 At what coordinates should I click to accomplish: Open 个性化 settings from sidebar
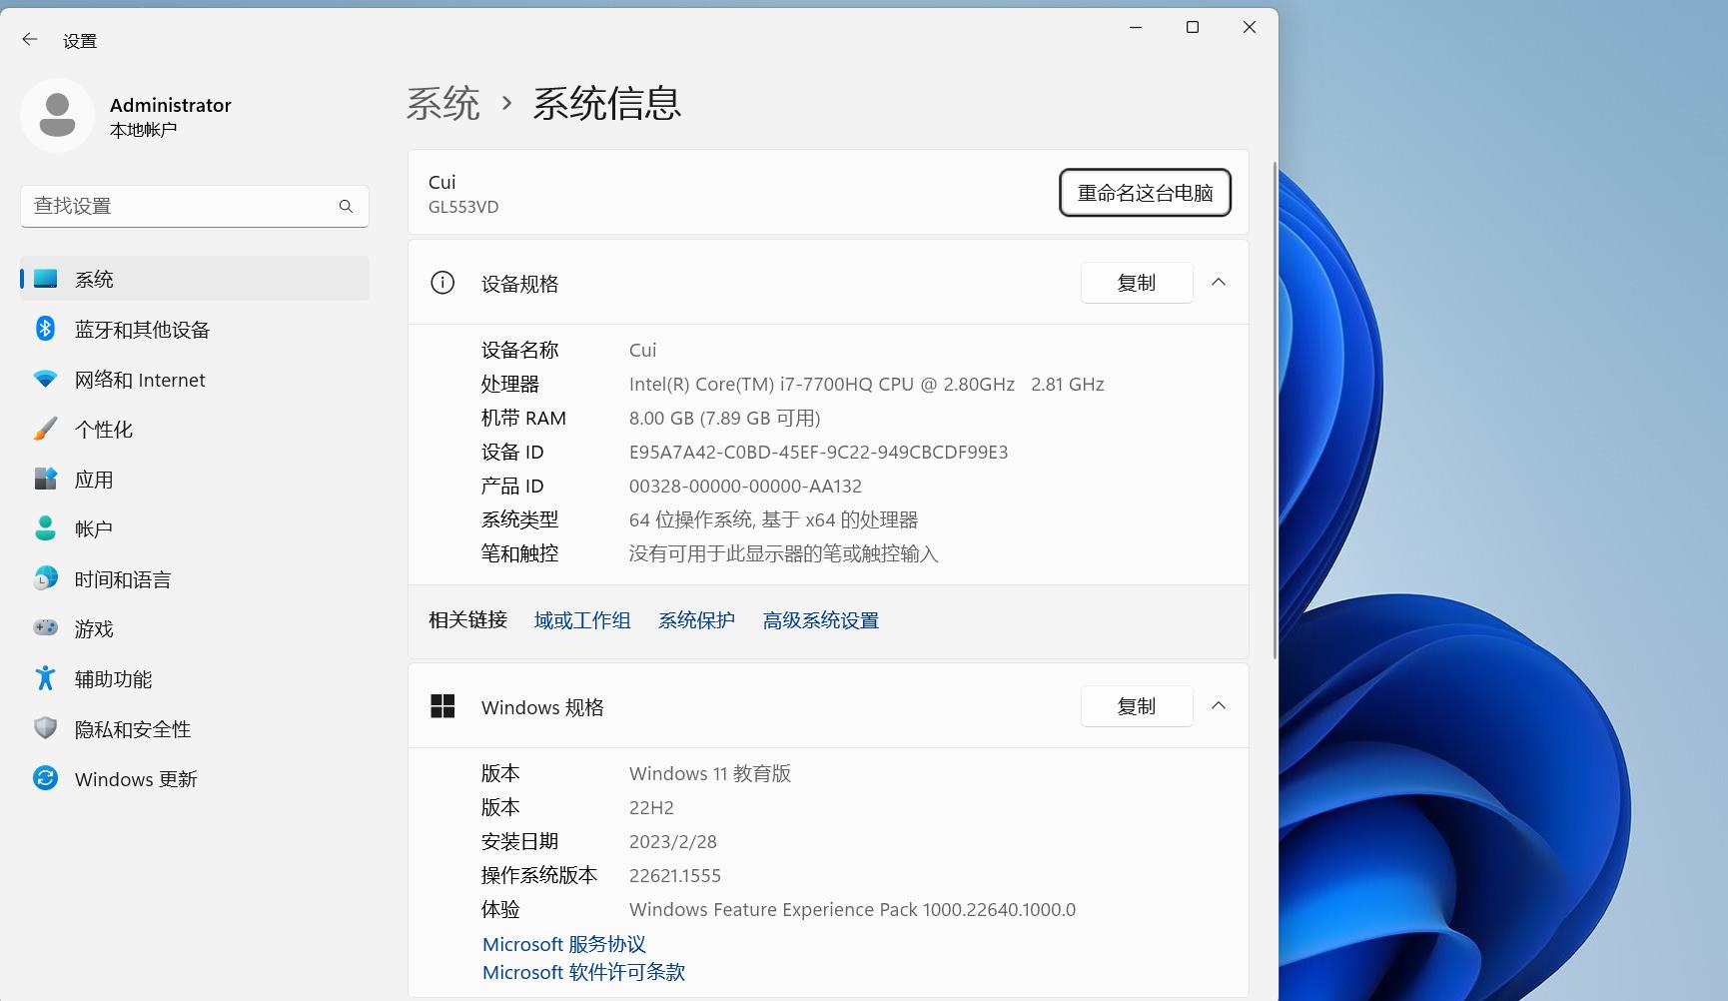[45, 429]
